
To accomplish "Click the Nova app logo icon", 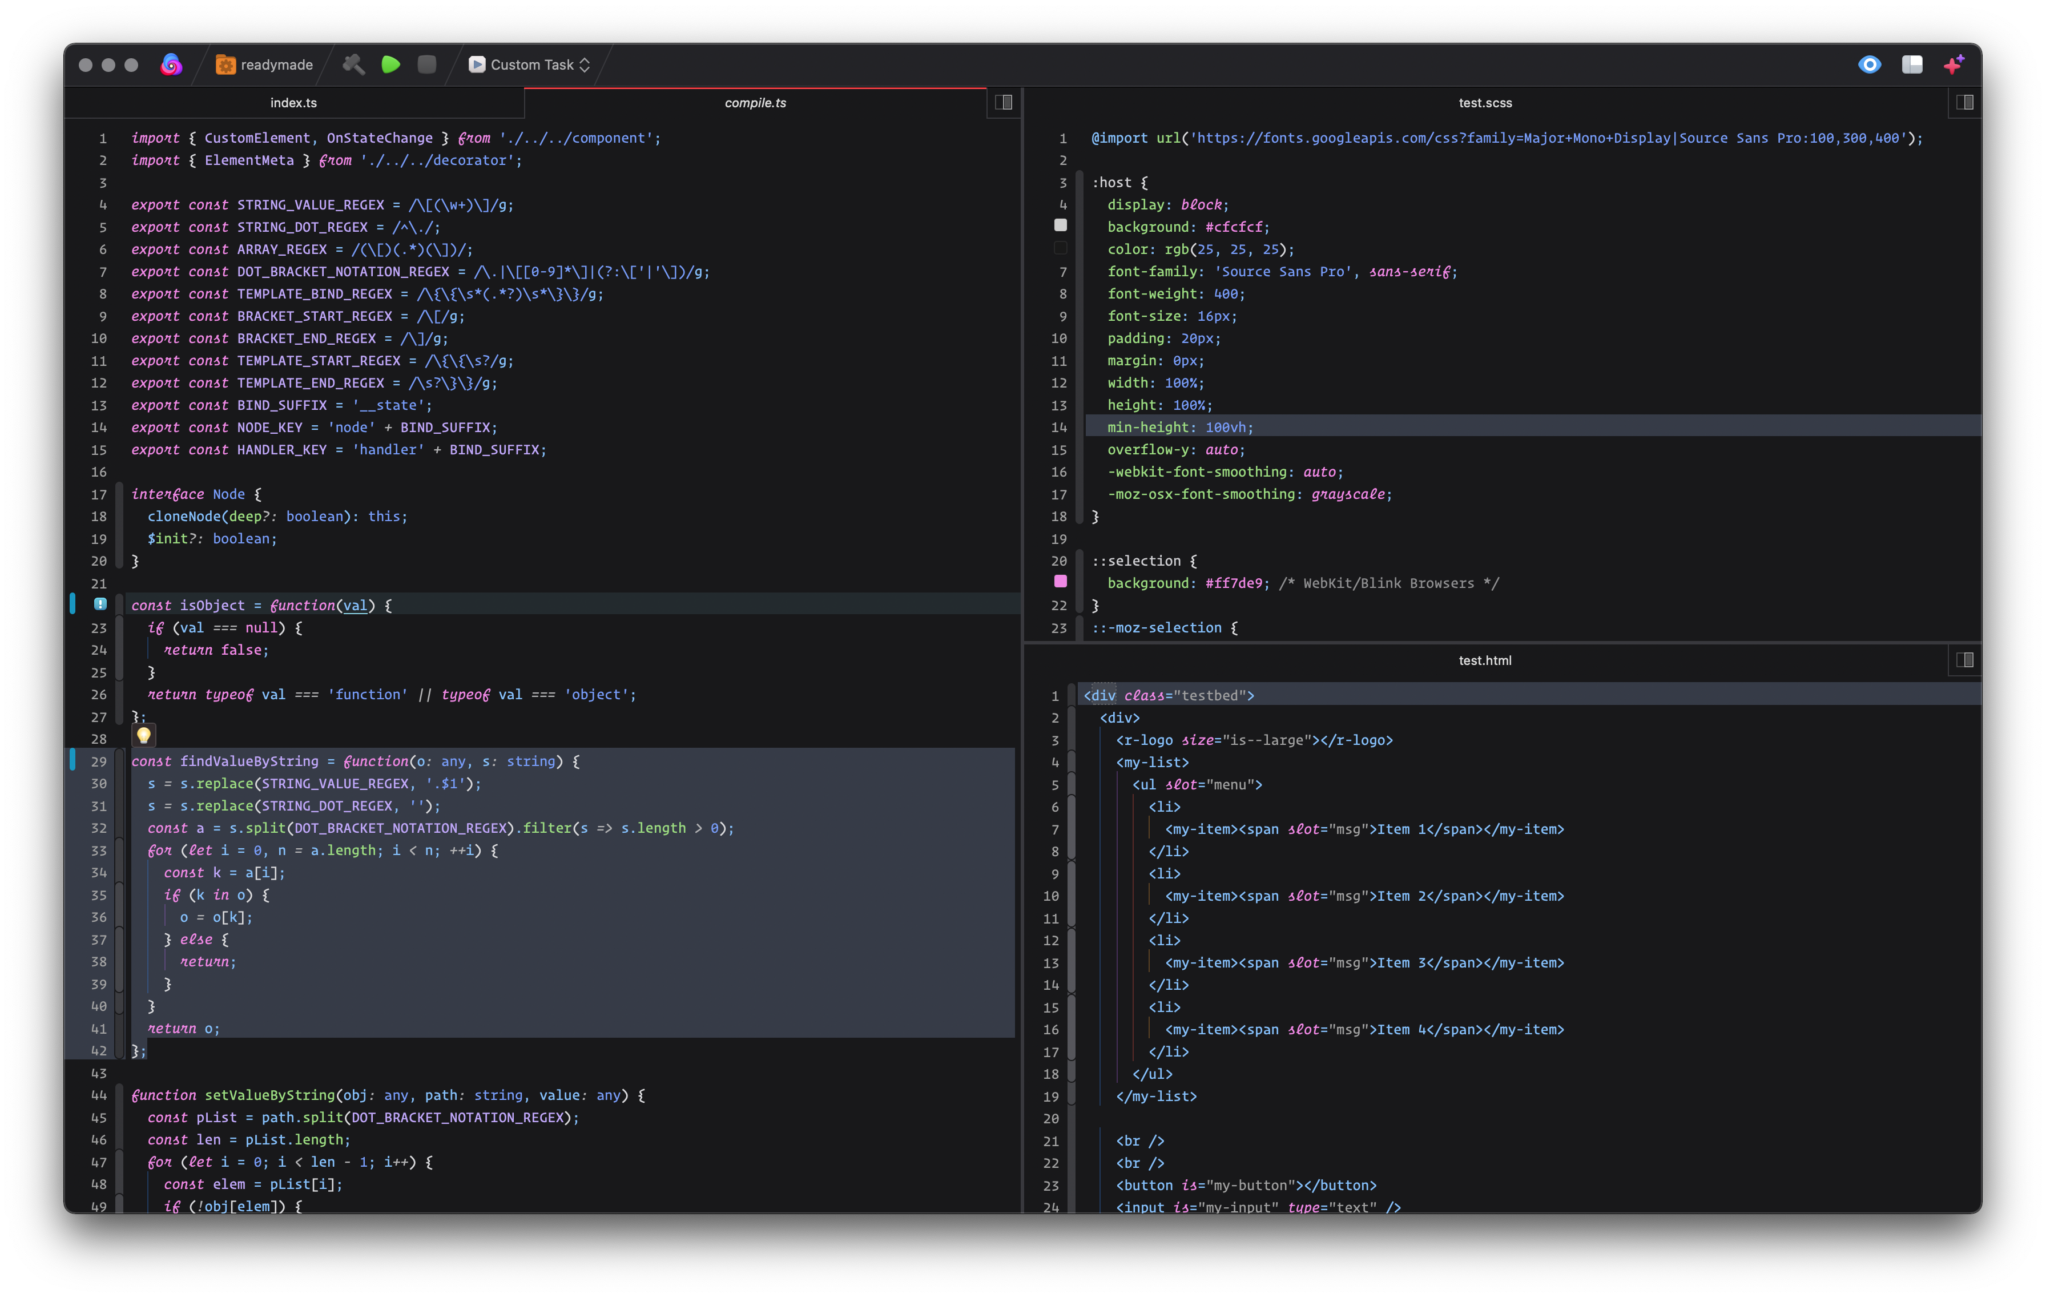I will (x=171, y=65).
